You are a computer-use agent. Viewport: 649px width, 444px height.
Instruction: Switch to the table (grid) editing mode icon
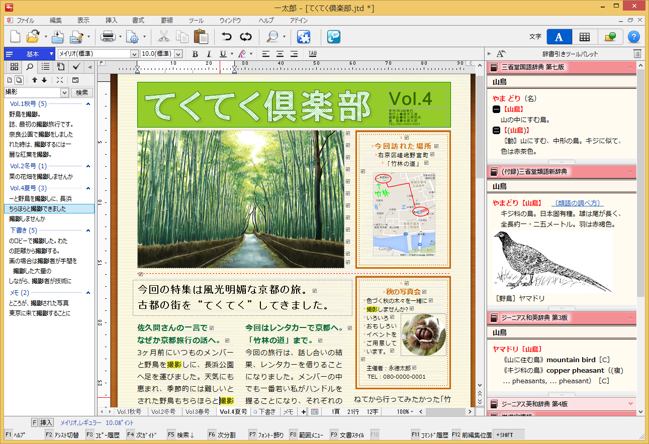(x=584, y=37)
